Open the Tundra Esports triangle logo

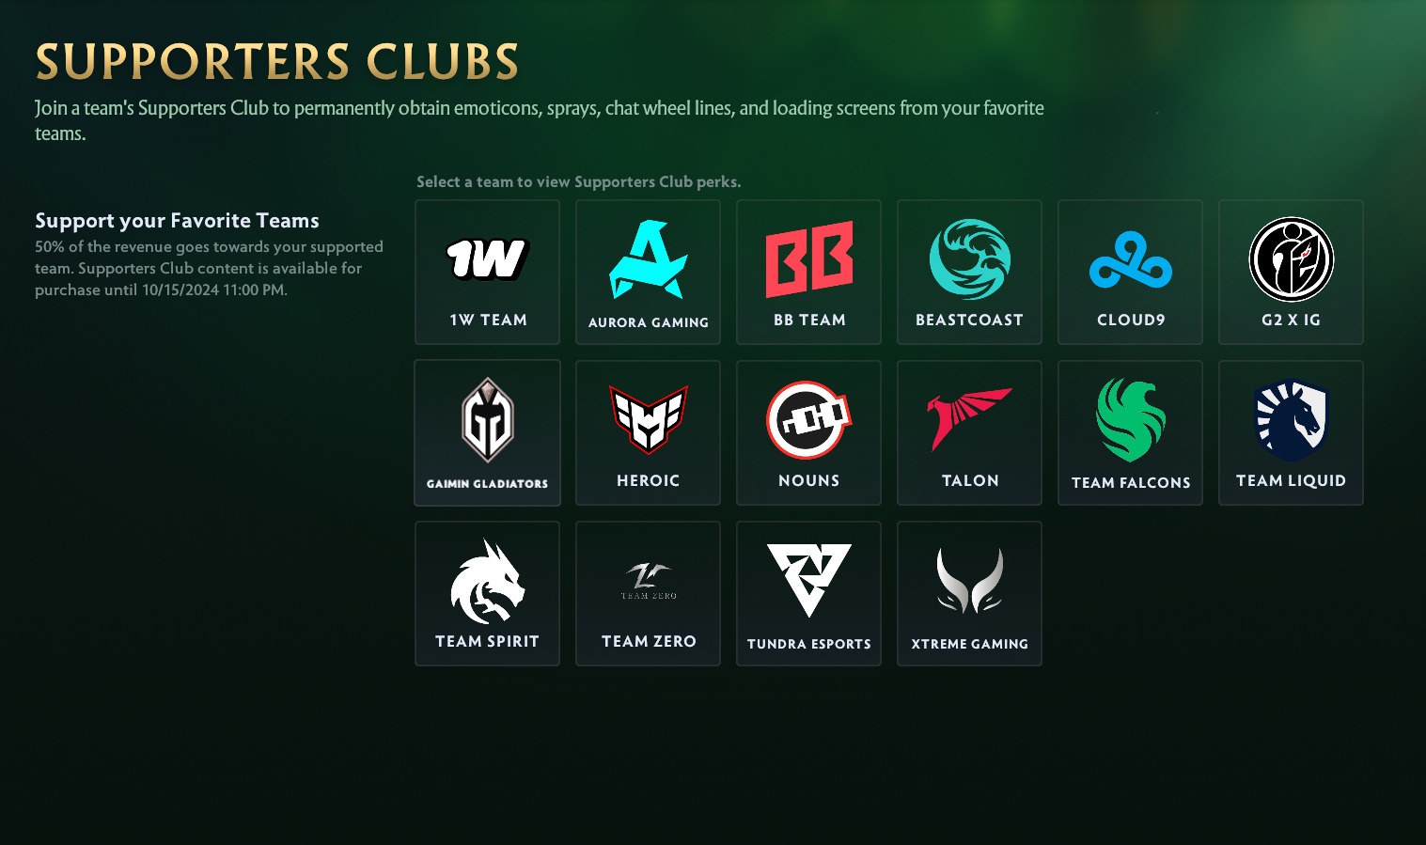809,580
